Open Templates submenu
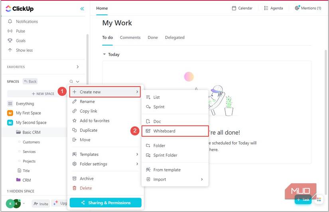This screenshot has width=329, height=212. (x=105, y=154)
